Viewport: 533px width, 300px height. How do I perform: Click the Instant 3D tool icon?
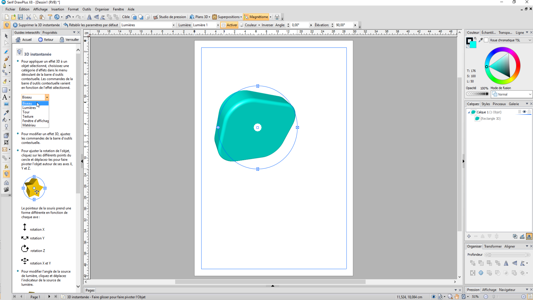[6, 174]
